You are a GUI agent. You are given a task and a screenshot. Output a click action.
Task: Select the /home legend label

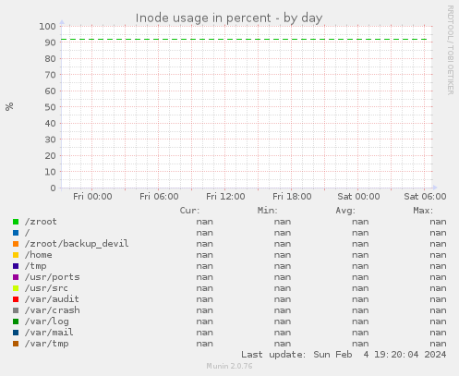39,255
